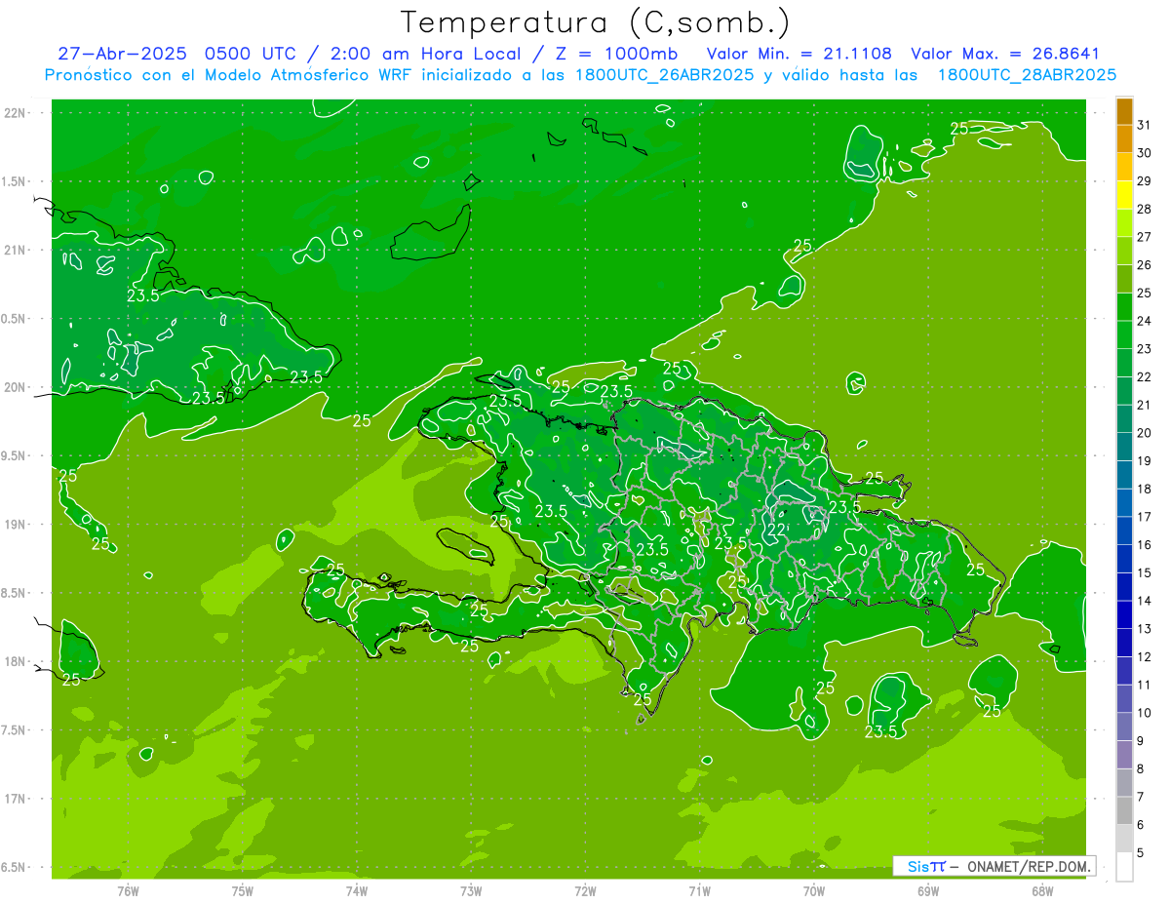Click the teal swatch between 19 and 20

(x=1124, y=447)
